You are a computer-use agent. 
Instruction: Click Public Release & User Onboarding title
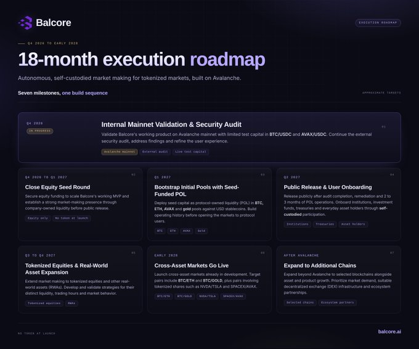[x=328, y=187]
